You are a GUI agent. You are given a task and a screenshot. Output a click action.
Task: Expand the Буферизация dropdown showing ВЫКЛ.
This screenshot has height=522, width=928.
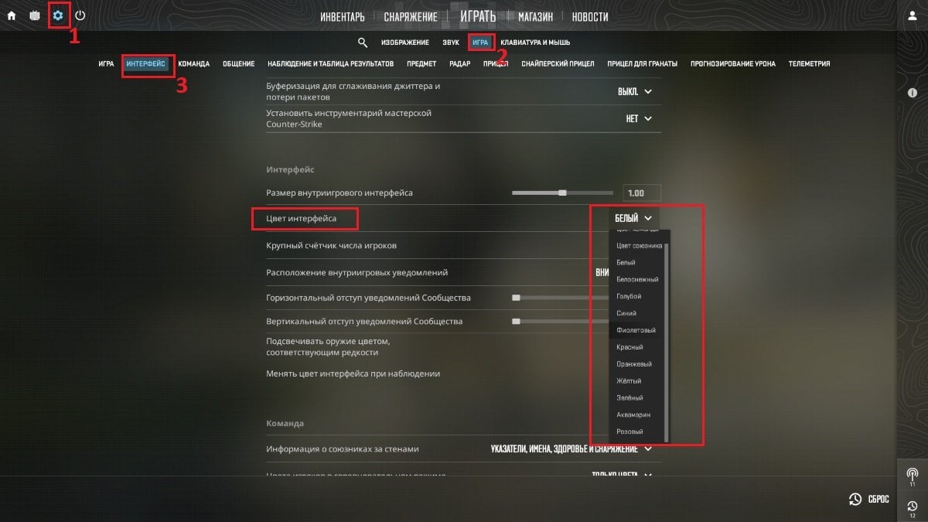(x=635, y=91)
